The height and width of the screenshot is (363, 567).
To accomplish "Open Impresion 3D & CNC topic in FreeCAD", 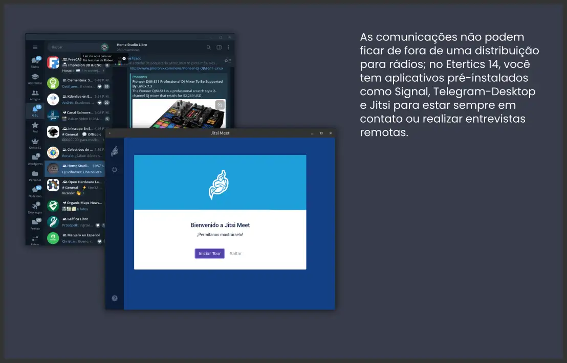I will point(82,65).
